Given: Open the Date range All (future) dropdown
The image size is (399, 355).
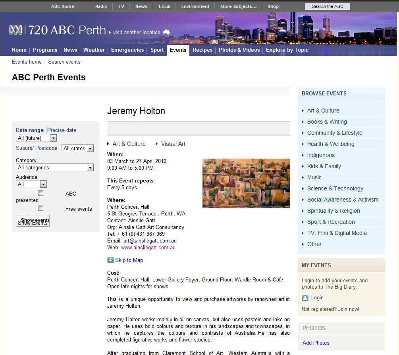Looking at the screenshot, I should pyautogui.click(x=37, y=138).
